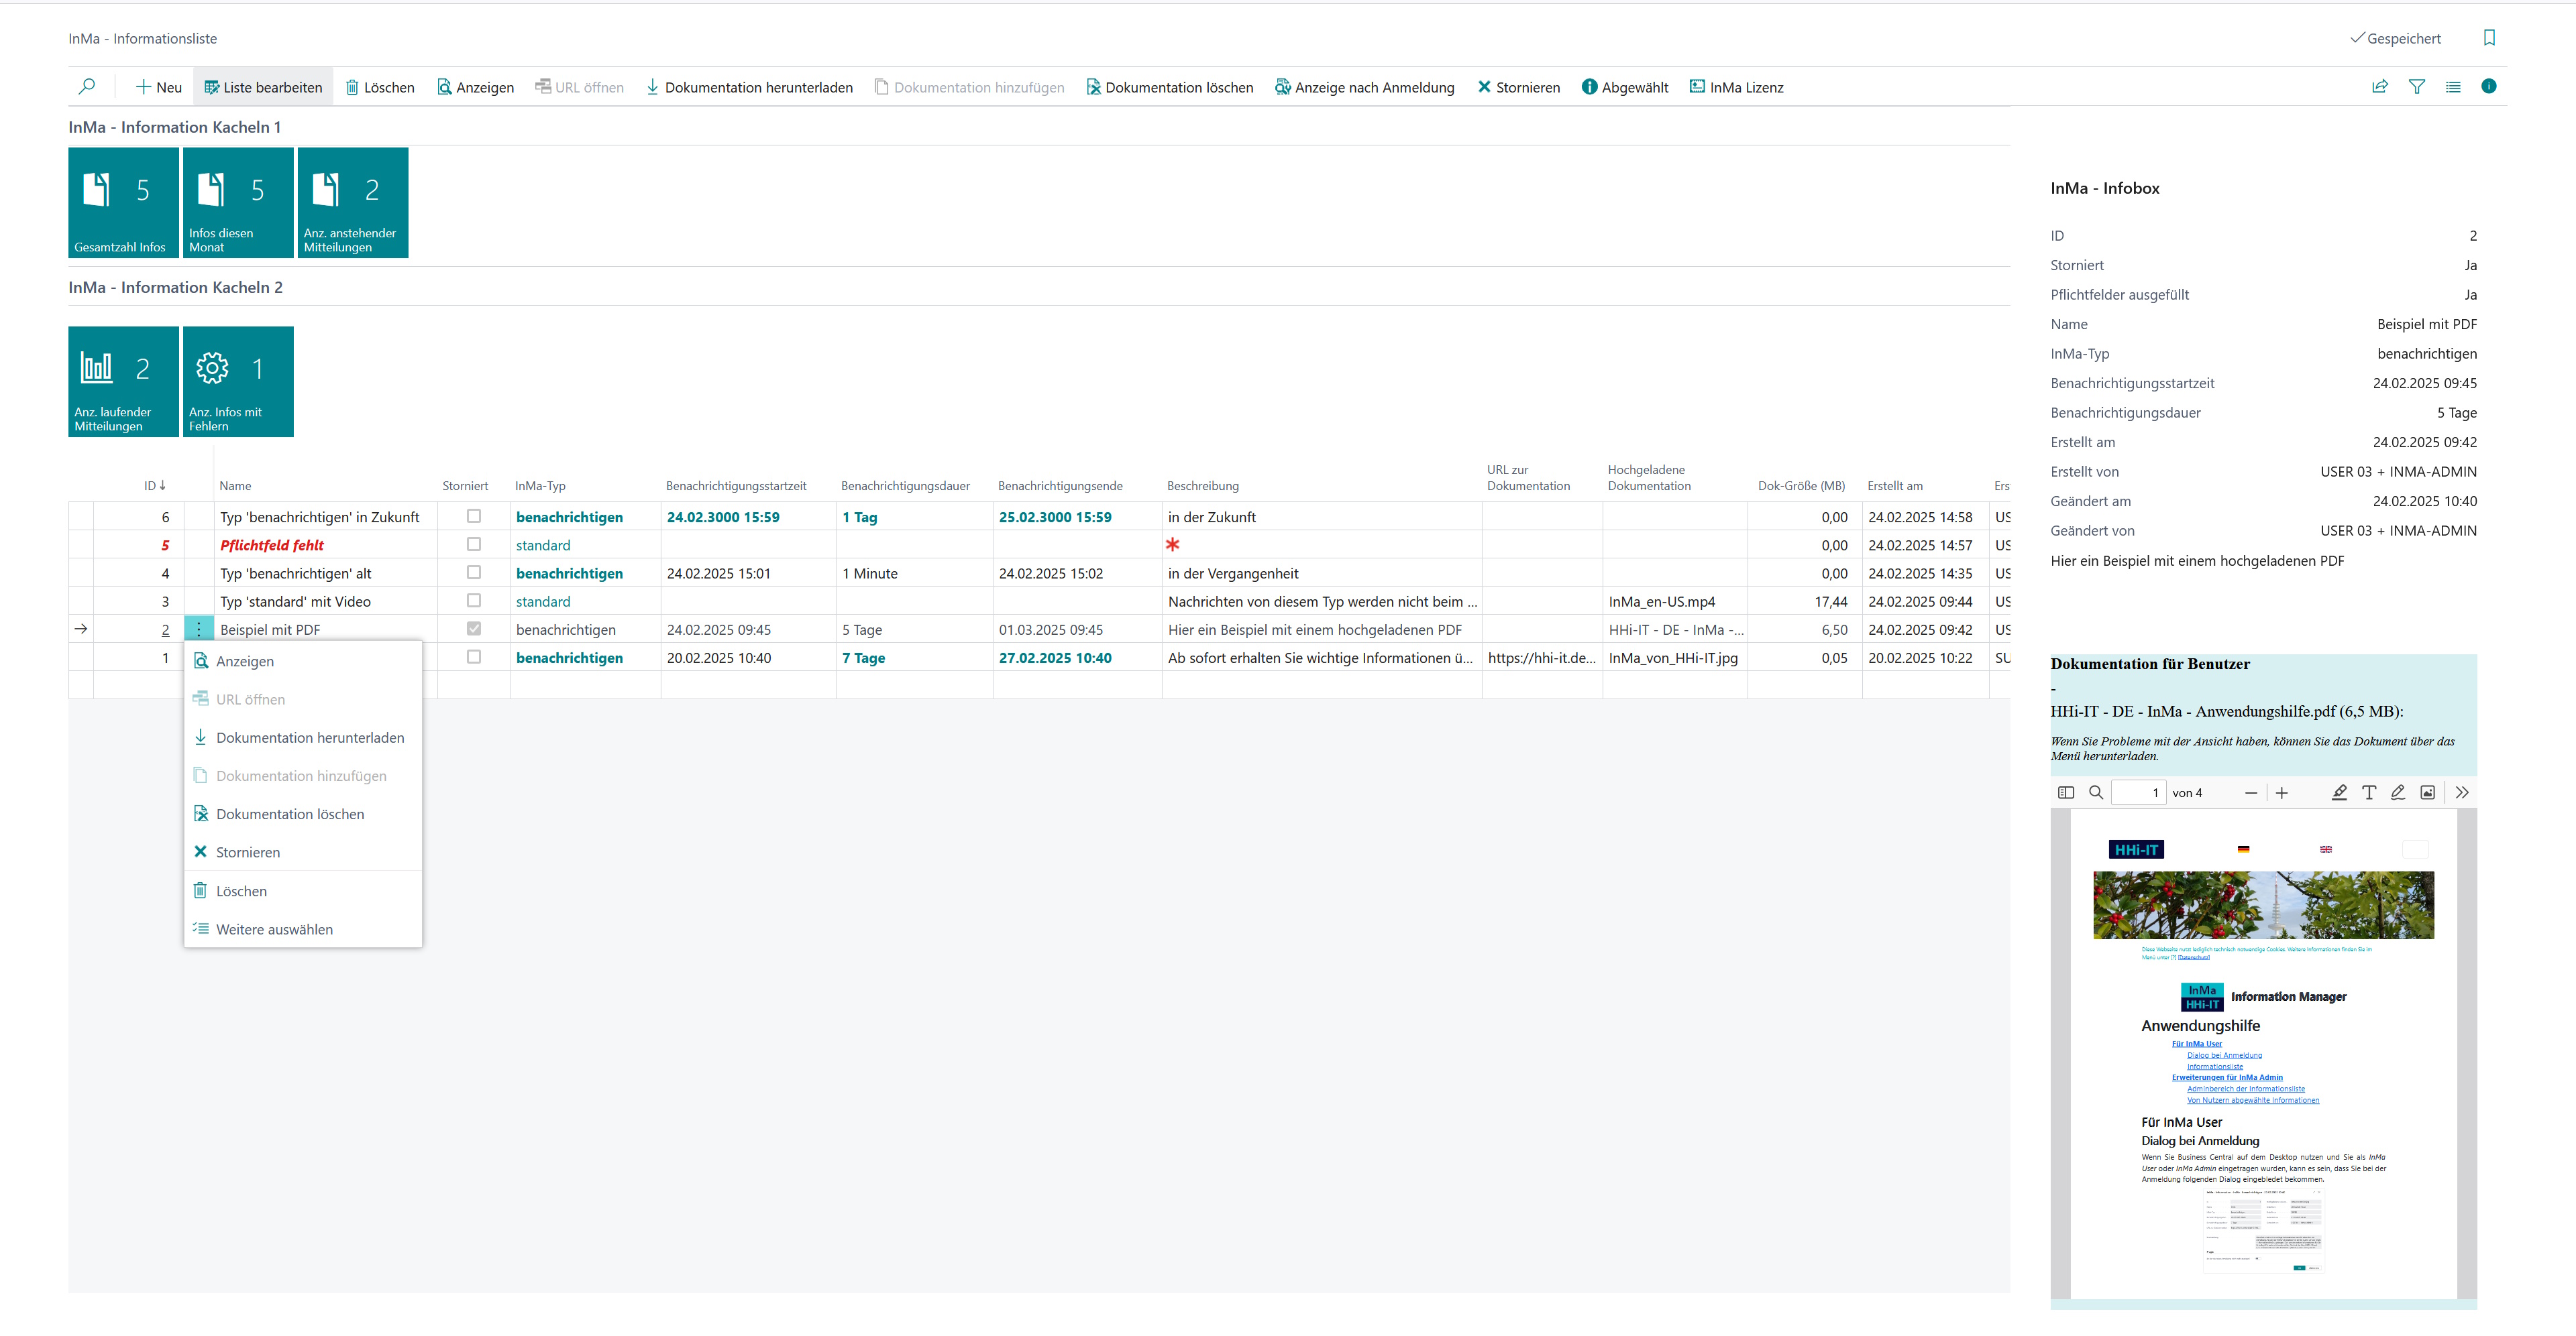Click the bookmark icon in the page header
Screen dimensions: 2576x1336
click(x=2489, y=38)
